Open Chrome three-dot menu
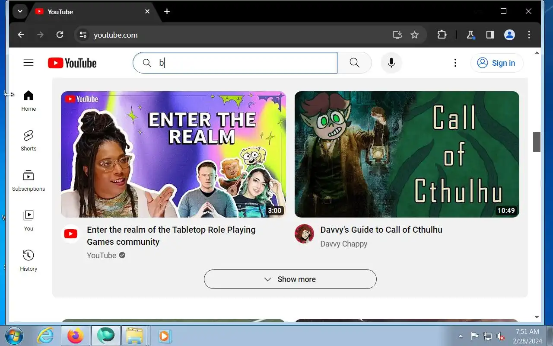553x346 pixels. tap(529, 35)
